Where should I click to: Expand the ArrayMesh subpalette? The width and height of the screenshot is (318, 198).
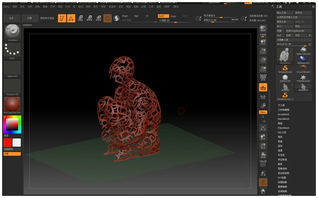point(283,114)
